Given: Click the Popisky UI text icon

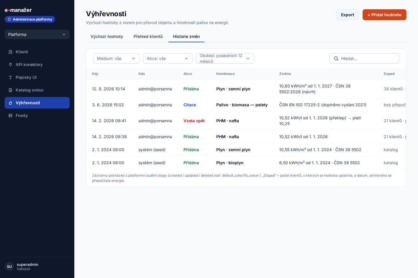Looking at the screenshot, I should coord(10,77).
